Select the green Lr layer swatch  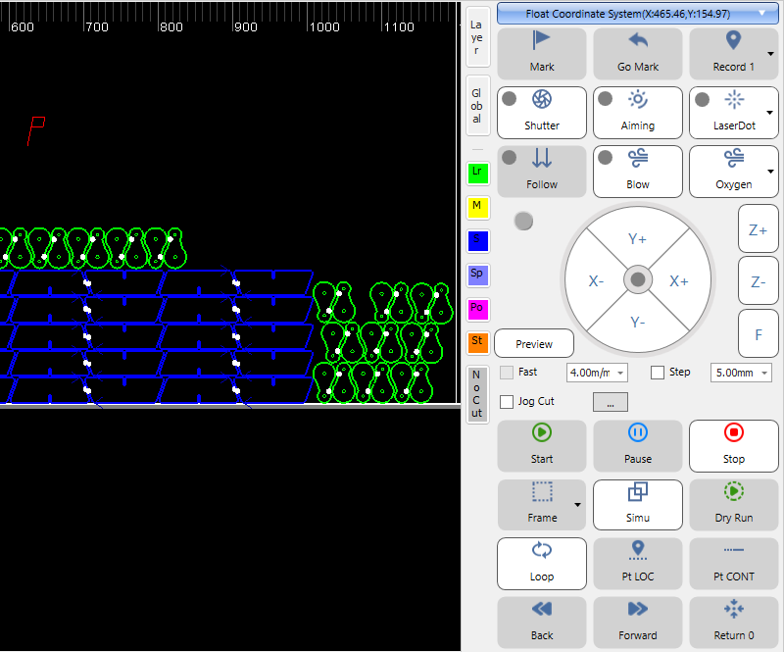click(x=477, y=172)
